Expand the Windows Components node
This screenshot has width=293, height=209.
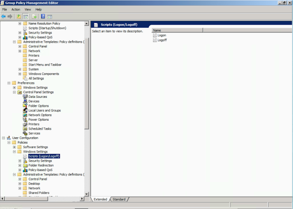coord(20,74)
